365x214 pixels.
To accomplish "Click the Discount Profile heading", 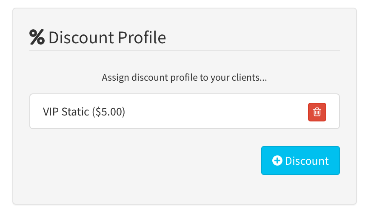I will (x=107, y=37).
